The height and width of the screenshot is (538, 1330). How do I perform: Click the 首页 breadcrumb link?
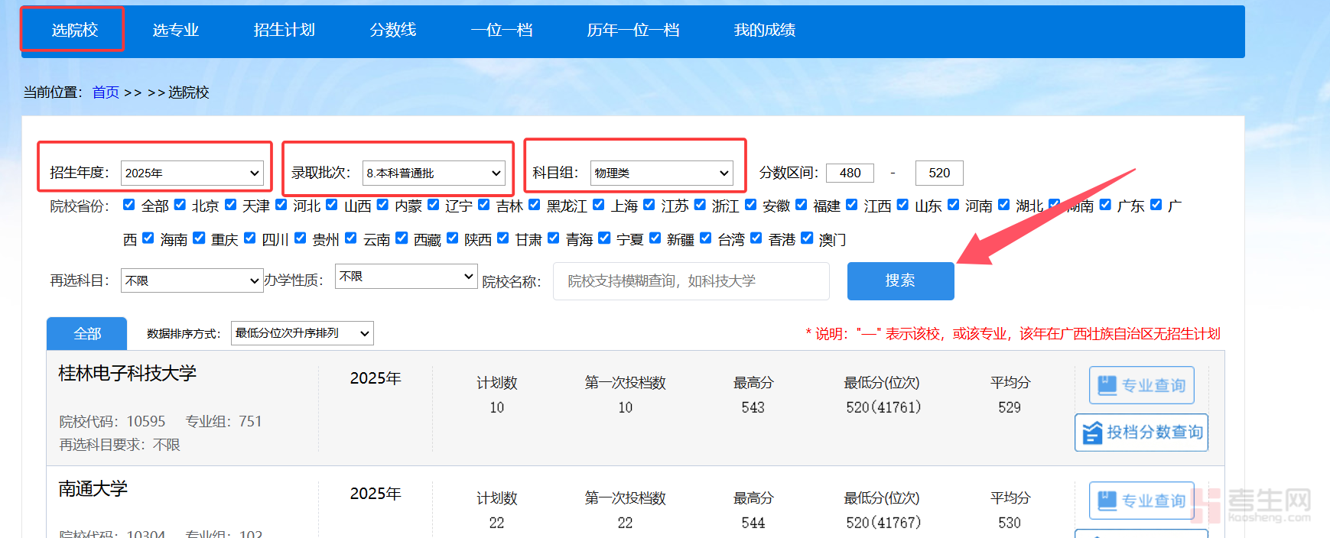click(106, 92)
